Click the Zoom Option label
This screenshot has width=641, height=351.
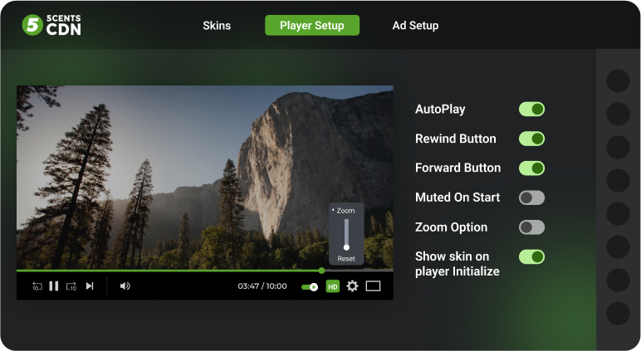click(452, 227)
